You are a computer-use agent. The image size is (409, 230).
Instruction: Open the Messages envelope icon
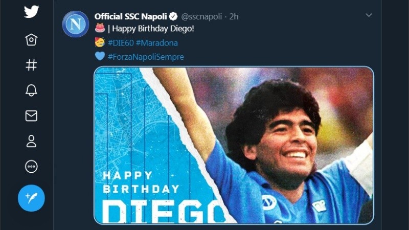31,116
